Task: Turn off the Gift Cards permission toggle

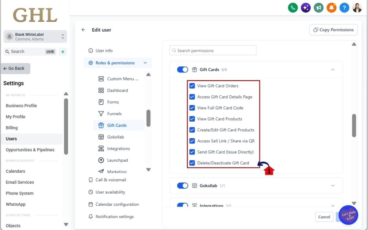Action: [x=182, y=70]
